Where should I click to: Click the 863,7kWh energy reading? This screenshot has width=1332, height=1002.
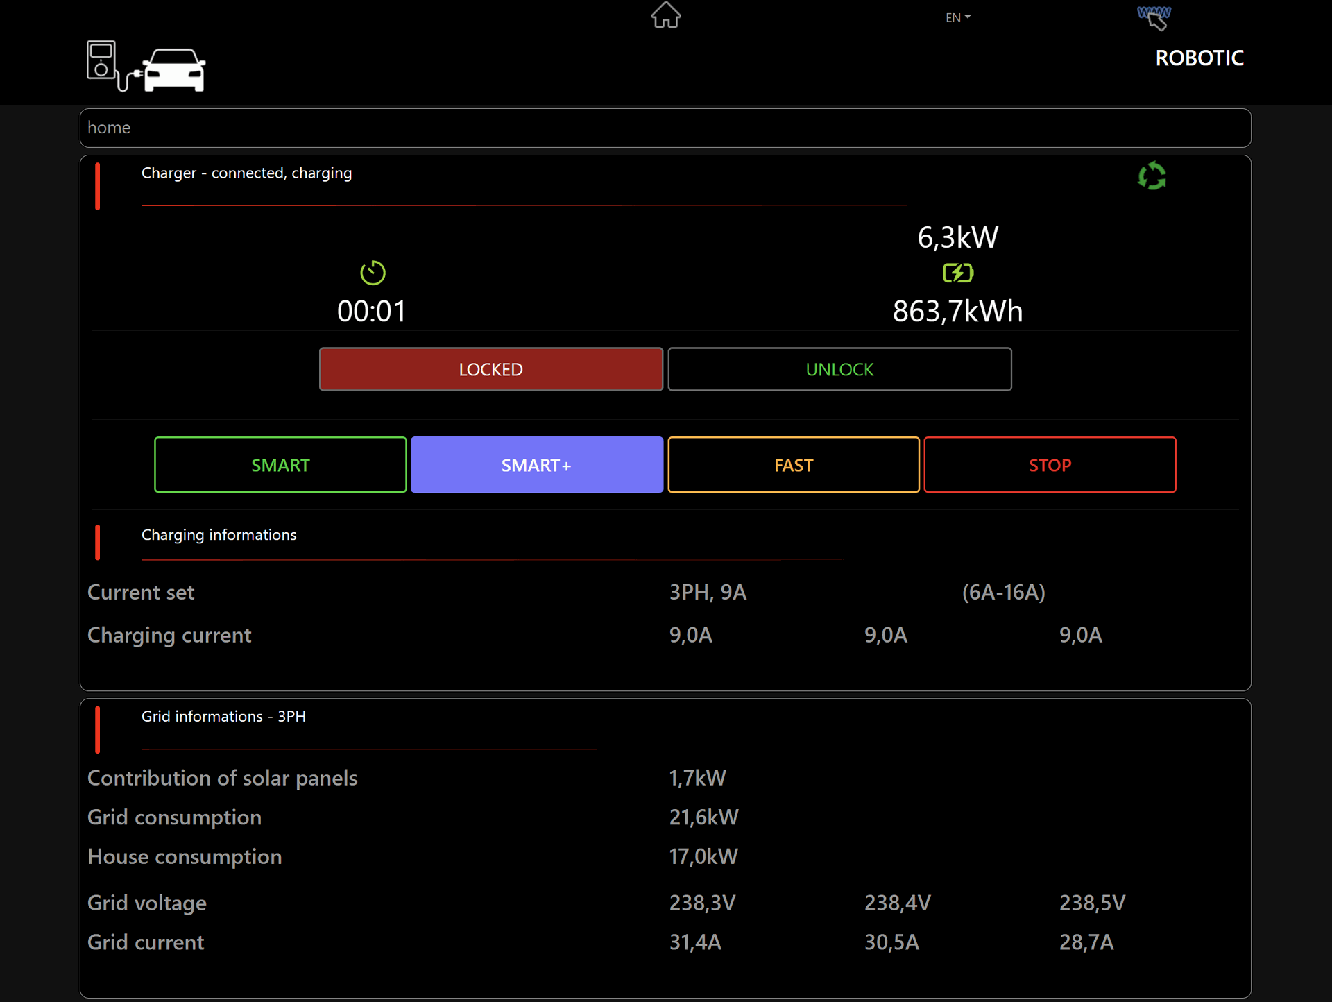(957, 312)
